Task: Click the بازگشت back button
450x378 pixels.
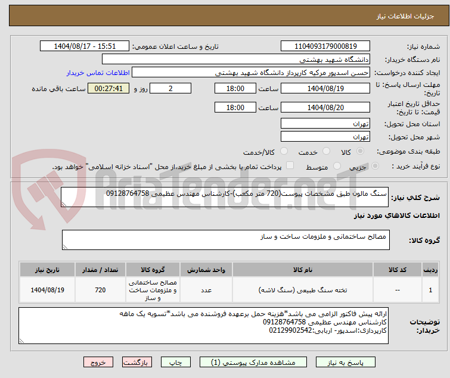Action: click(137, 363)
